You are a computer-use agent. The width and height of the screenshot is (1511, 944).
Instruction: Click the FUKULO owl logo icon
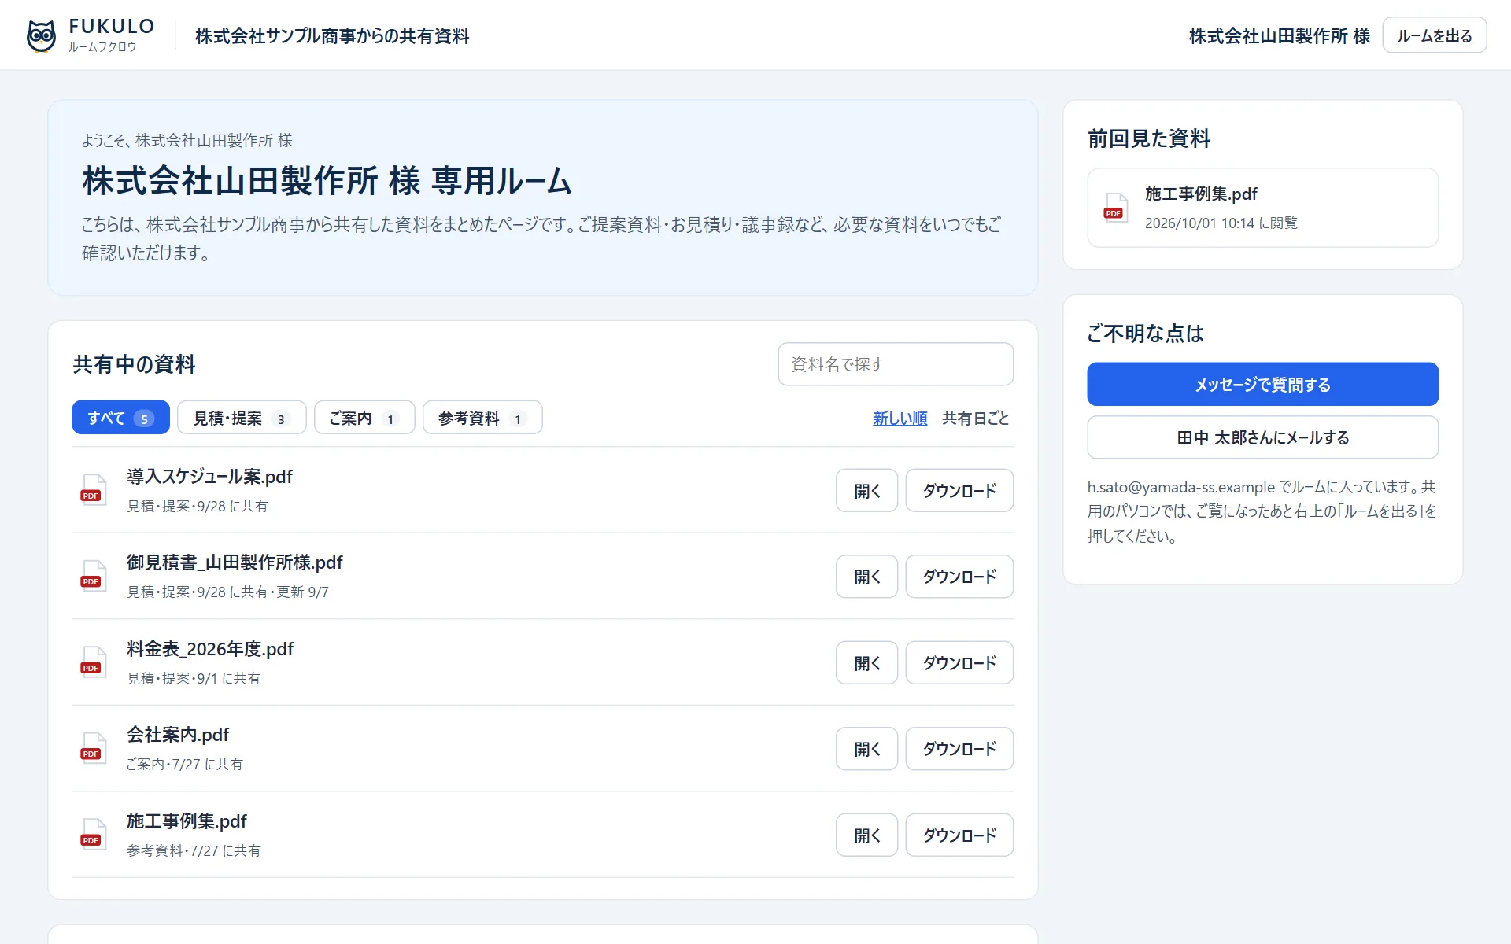(x=41, y=36)
